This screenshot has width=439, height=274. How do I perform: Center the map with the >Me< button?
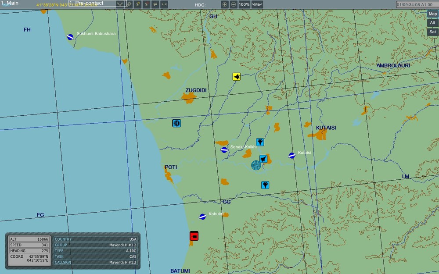[x=257, y=4]
